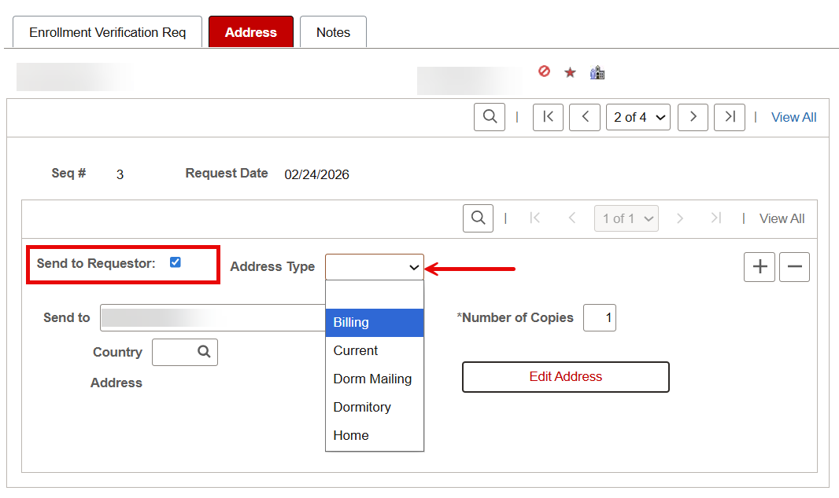Select the blank Address Type option

(x=375, y=295)
